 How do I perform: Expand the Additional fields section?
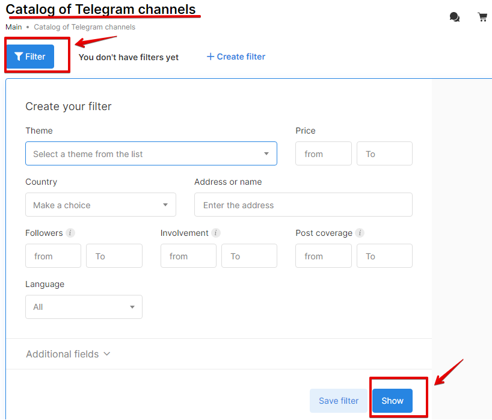[68, 354]
